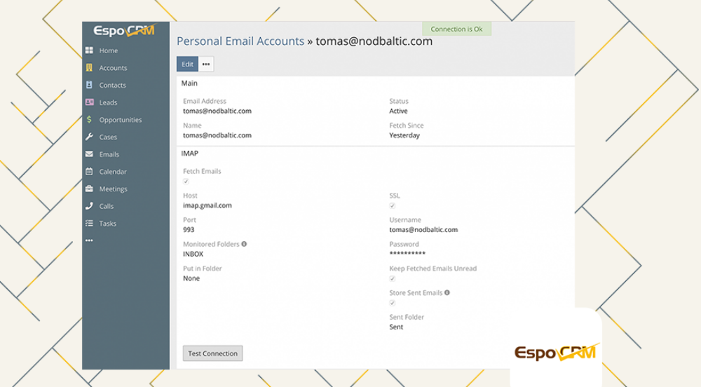This screenshot has width=701, height=387.
Task: Click the Put in Folder value None
Action: coord(191,278)
